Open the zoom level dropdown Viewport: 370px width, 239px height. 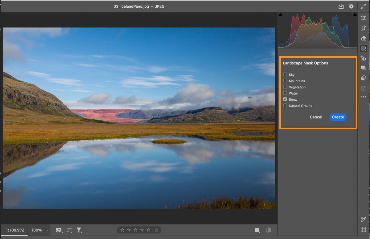tap(48, 230)
